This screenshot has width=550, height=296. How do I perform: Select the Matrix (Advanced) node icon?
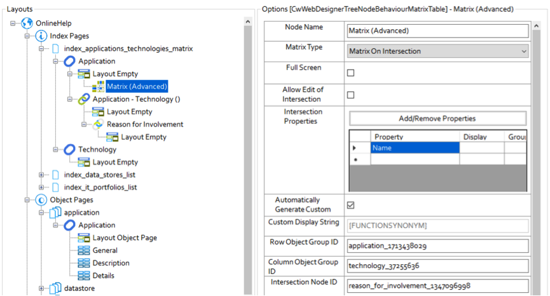(98, 86)
